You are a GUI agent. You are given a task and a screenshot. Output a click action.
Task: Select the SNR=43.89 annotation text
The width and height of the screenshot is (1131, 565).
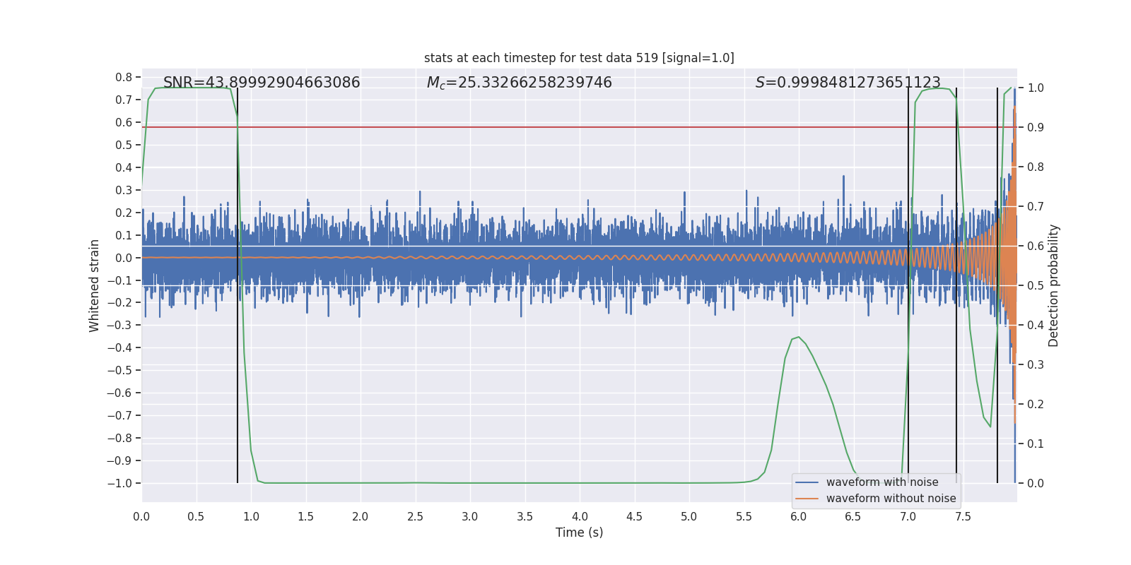click(262, 83)
